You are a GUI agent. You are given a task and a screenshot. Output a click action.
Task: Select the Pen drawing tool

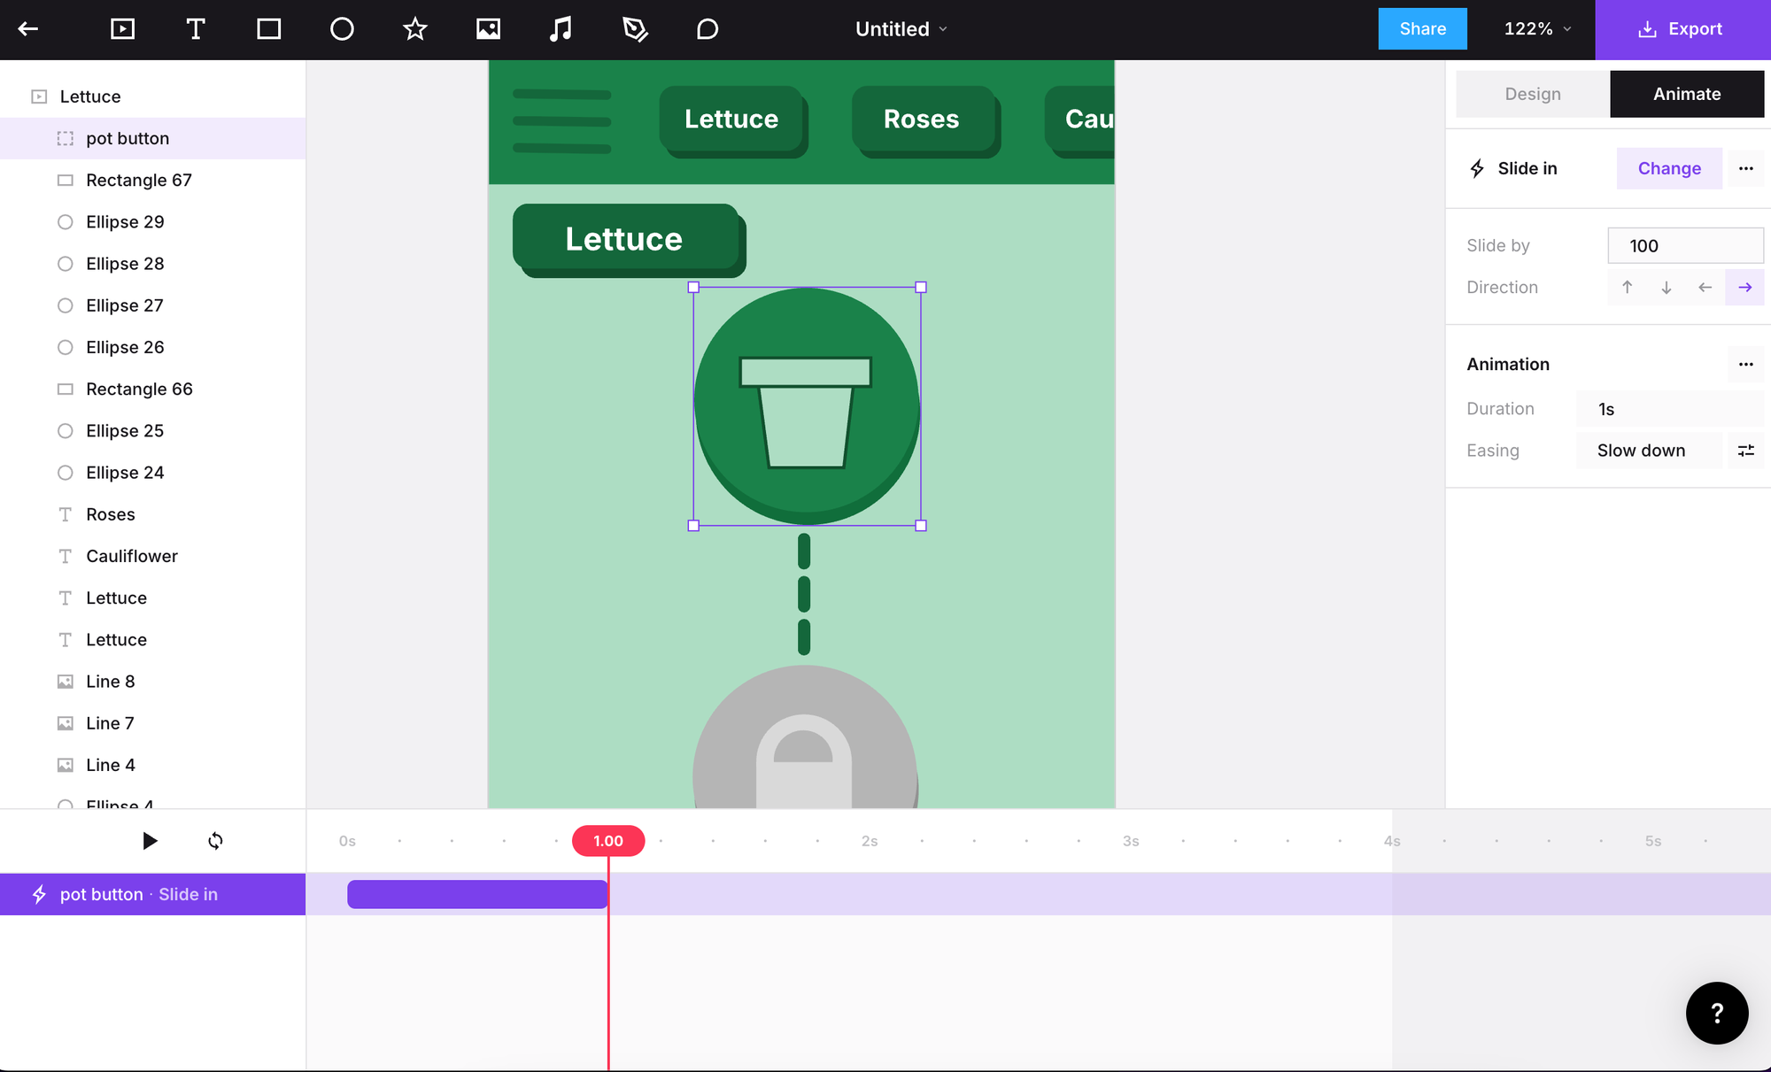point(635,29)
